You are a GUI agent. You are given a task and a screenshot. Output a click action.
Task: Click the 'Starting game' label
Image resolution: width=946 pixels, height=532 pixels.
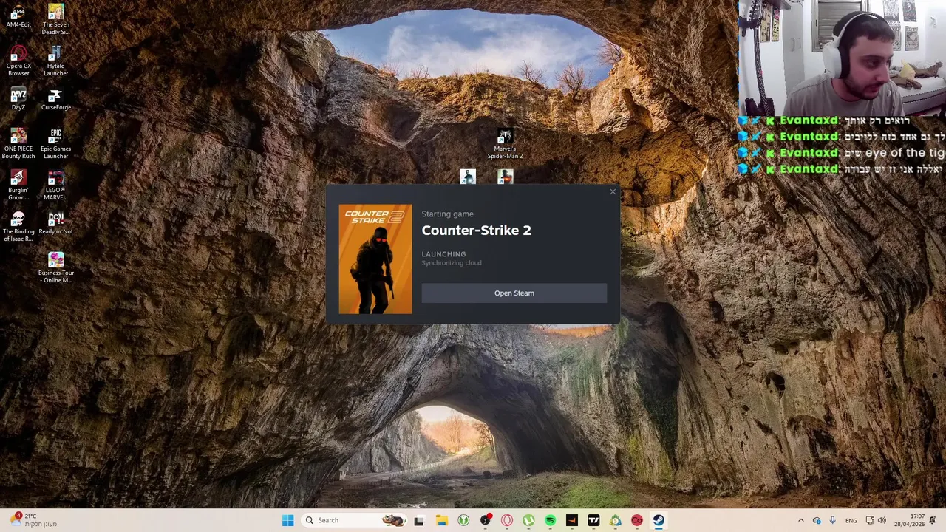[447, 214]
